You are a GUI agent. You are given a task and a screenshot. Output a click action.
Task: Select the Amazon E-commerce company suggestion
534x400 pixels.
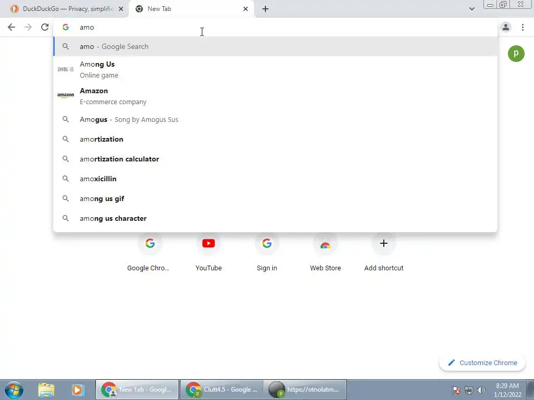click(x=275, y=96)
